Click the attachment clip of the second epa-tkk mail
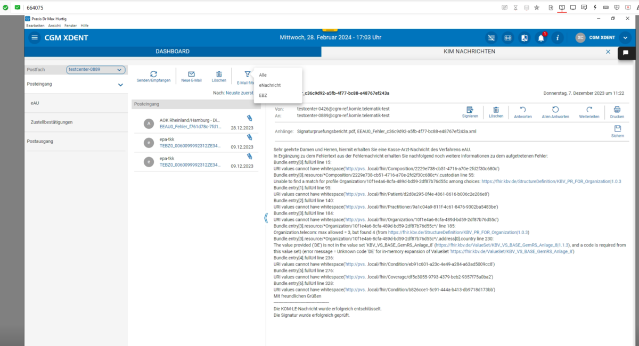Viewport: 639px width, 346px height. 249,156
